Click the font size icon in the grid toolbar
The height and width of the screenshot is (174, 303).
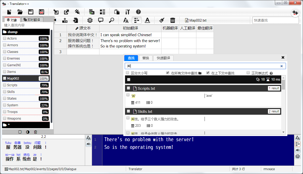click(126, 20)
